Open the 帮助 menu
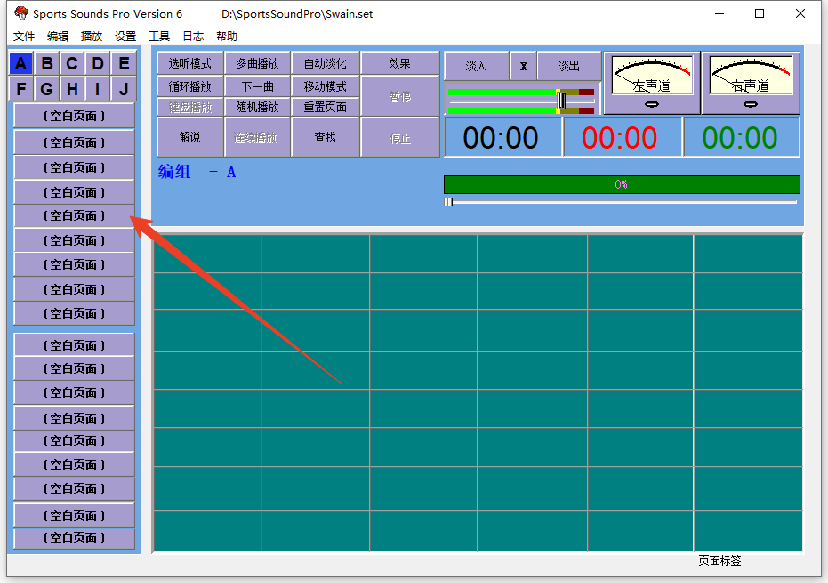This screenshot has width=828, height=583. click(227, 36)
